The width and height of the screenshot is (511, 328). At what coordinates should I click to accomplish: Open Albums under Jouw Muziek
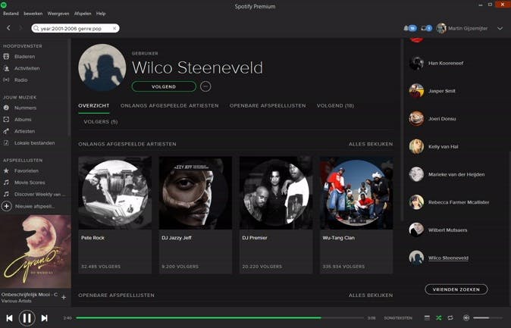[23, 120]
